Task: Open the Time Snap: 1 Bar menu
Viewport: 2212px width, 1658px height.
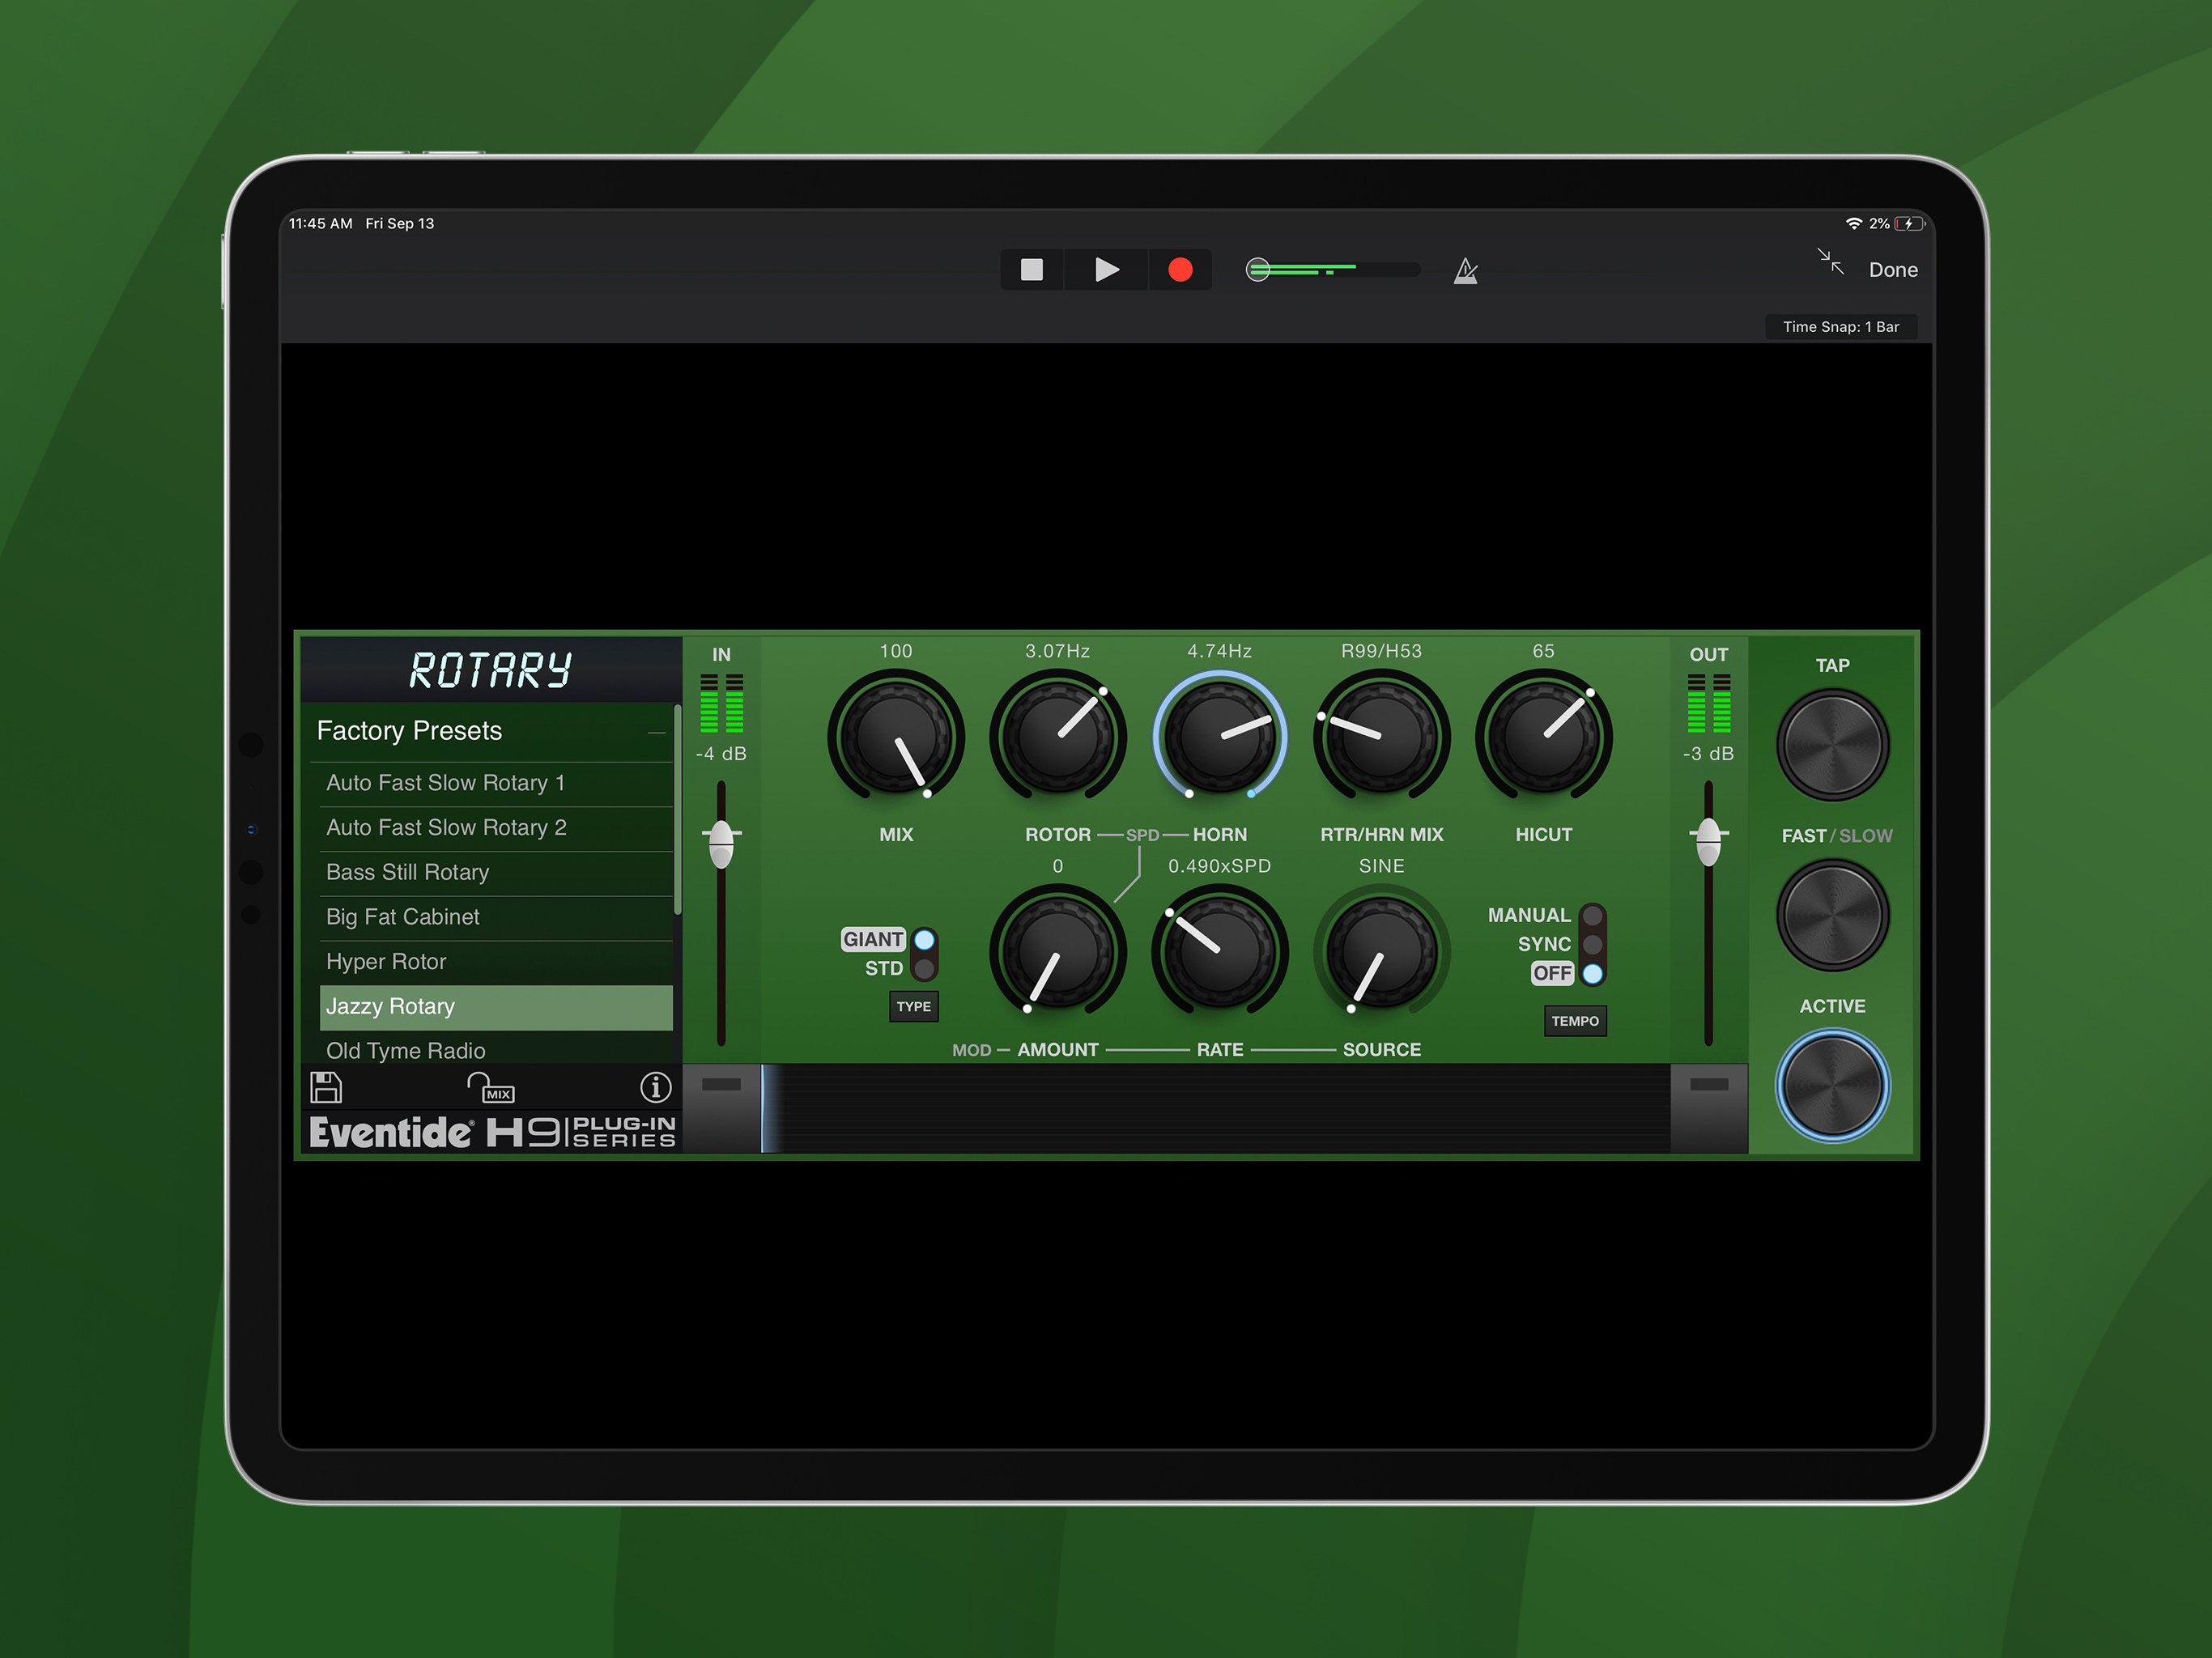Action: [1840, 327]
